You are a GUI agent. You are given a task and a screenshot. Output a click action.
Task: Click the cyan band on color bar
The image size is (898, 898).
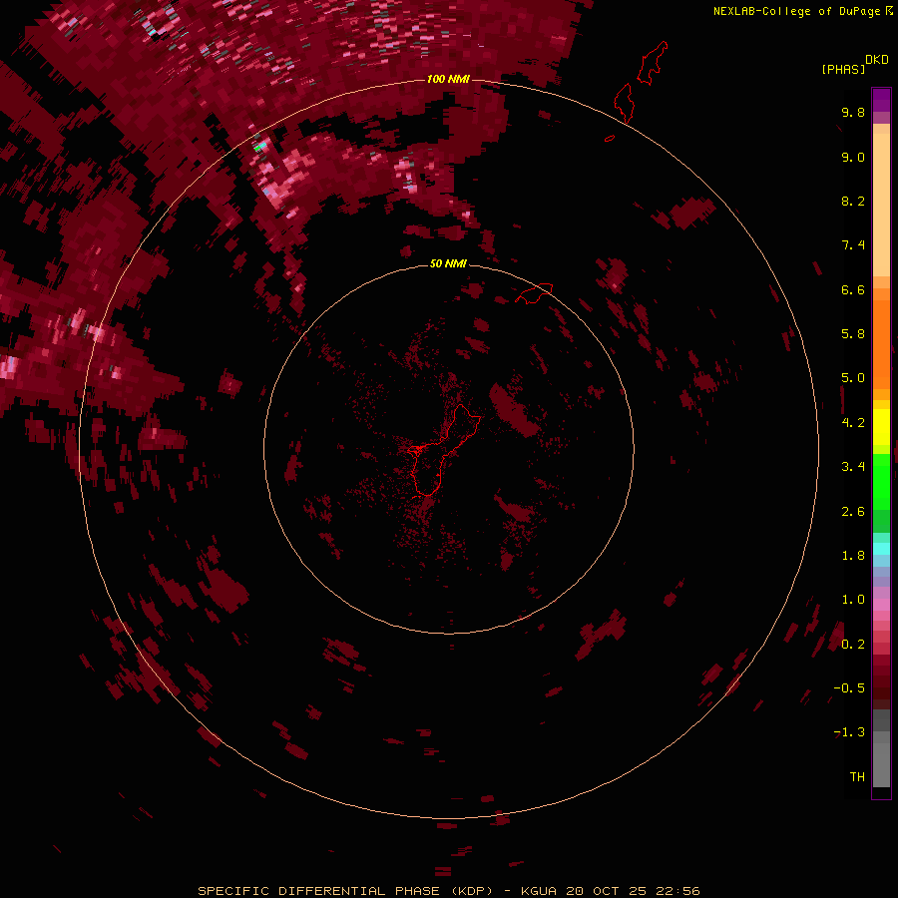(881, 549)
